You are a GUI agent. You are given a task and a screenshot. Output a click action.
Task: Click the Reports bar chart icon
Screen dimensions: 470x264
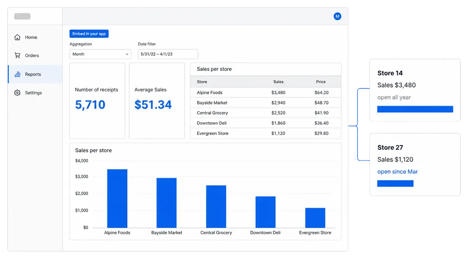pos(18,74)
